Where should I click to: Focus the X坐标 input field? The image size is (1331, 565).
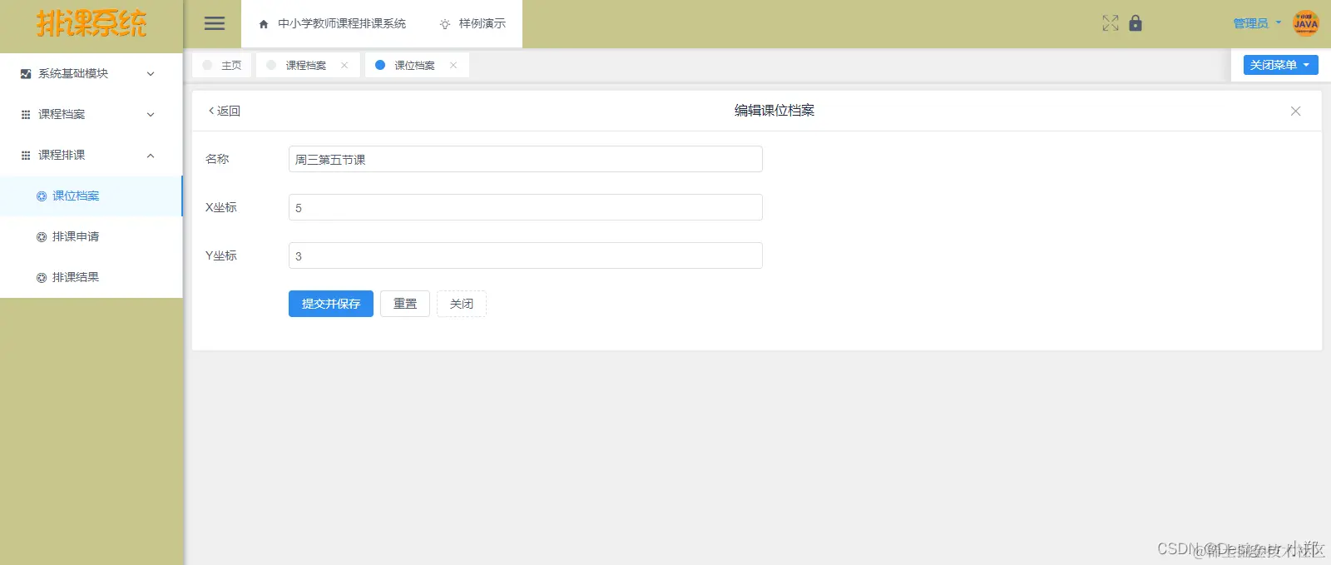coord(526,207)
